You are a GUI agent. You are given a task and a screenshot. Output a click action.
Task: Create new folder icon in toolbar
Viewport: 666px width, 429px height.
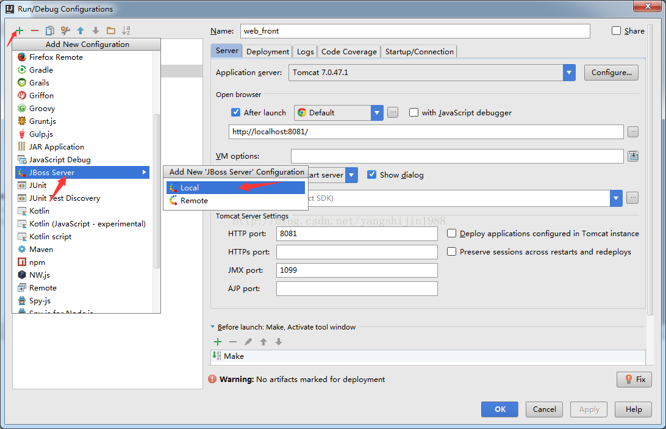coord(111,31)
